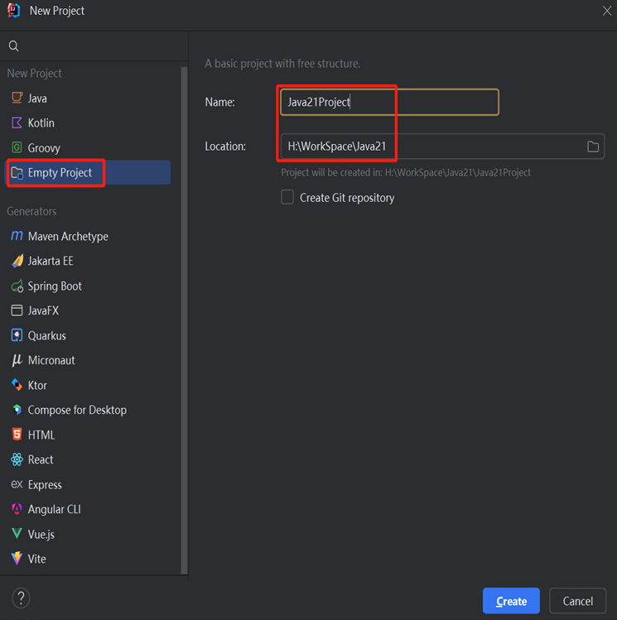The height and width of the screenshot is (620, 617).
Task: Click the Spring Boot leaf icon
Action: (x=17, y=286)
